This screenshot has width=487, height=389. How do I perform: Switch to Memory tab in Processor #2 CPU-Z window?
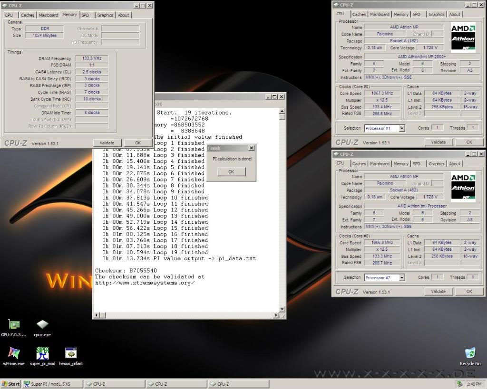pyautogui.click(x=401, y=163)
